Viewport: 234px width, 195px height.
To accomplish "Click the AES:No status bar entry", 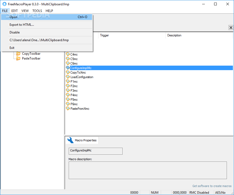I will click(x=220, y=192).
